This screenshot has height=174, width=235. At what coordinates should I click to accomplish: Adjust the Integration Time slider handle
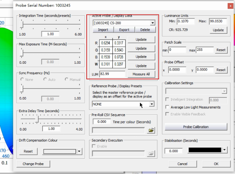[x=22, y=25]
